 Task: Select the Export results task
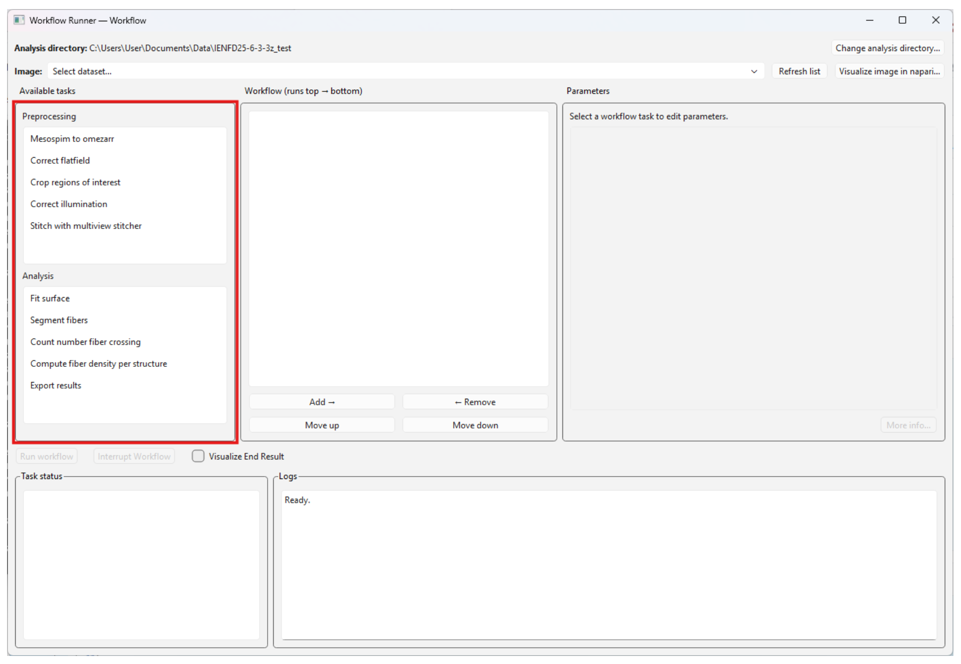point(56,385)
